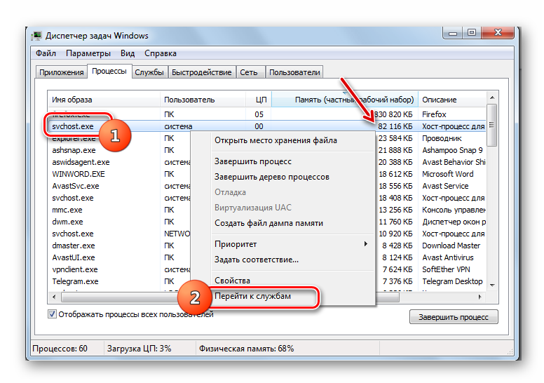Image resolution: width=544 pixels, height=383 pixels.
Task: Toggle Отображать процессы всех пользователей checkbox
Action: 52,314
